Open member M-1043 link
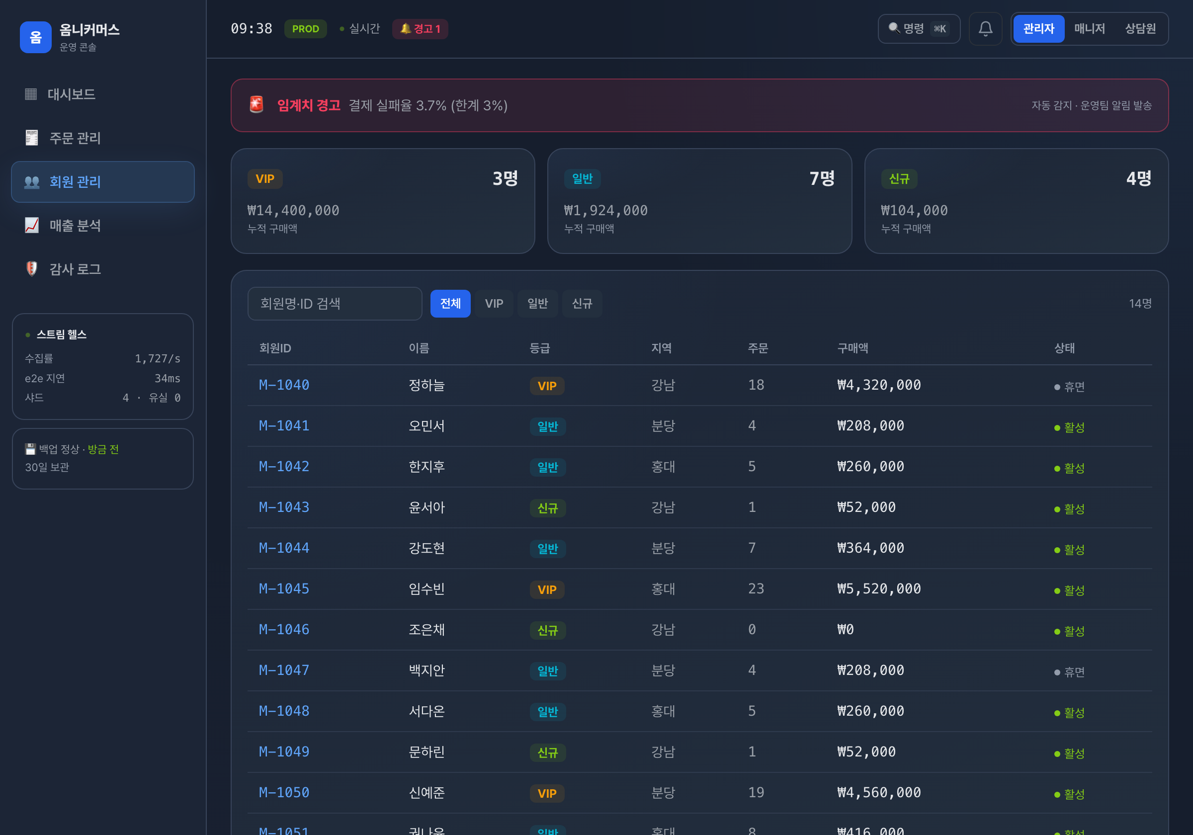The width and height of the screenshot is (1193, 835). coord(284,507)
